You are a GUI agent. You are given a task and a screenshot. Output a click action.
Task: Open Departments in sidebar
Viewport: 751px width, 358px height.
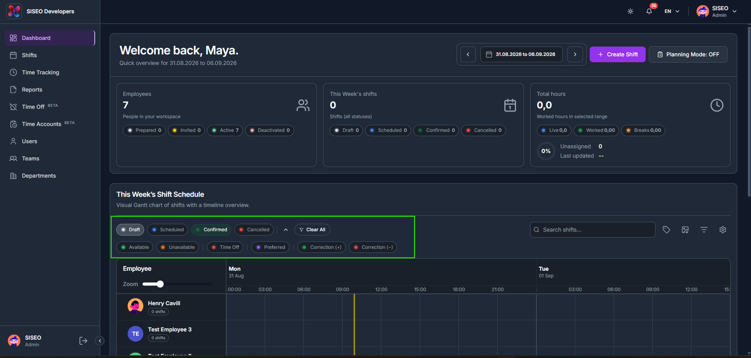pyautogui.click(x=50, y=176)
